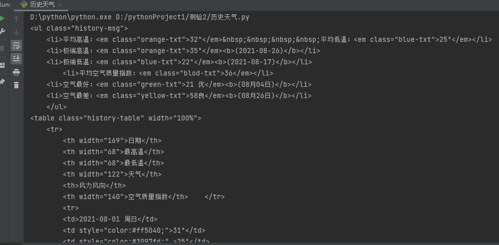Click the ul history-msg output line

pyautogui.click(x=79, y=29)
